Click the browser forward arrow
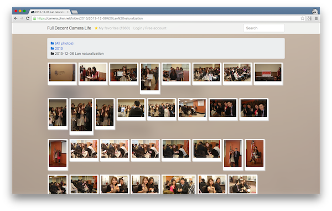Image resolution: width=332 pixels, height=211 pixels. tap(22, 18)
